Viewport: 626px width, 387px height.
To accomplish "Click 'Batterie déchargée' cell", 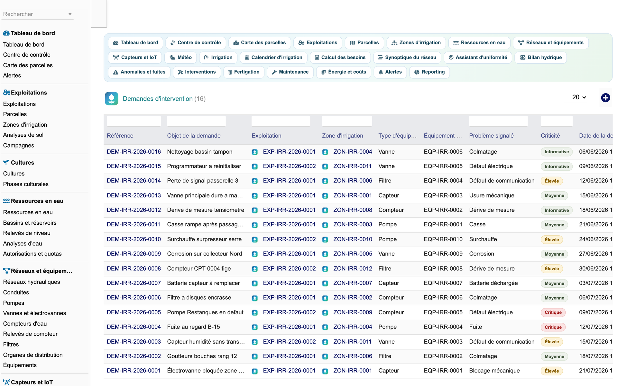I will click(493, 283).
